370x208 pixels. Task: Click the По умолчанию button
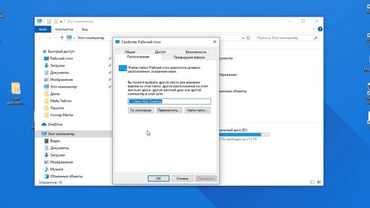click(x=141, y=110)
